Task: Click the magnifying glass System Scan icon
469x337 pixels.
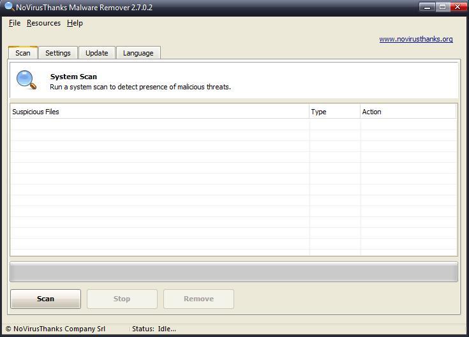Action: [26, 80]
